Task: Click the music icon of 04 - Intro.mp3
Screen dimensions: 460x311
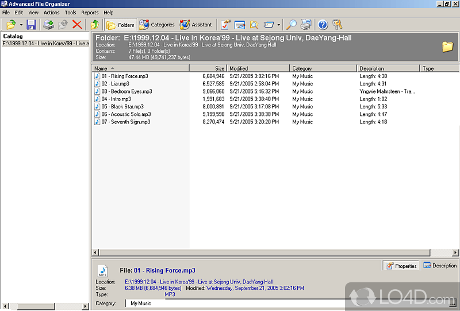Action: 97,99
